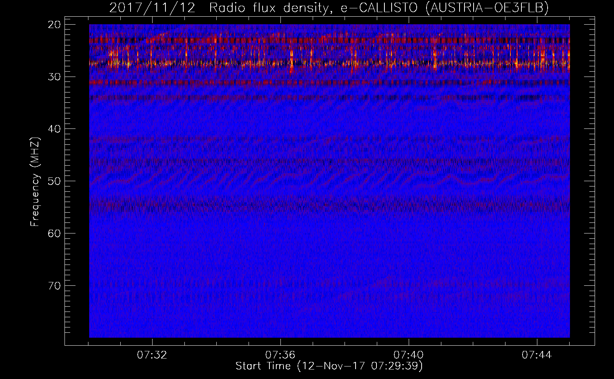Click the 50 frequency tick label

55,181
